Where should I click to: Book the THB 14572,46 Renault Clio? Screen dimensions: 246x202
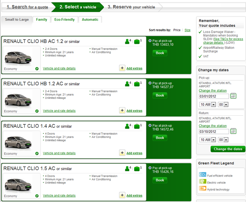160,138
